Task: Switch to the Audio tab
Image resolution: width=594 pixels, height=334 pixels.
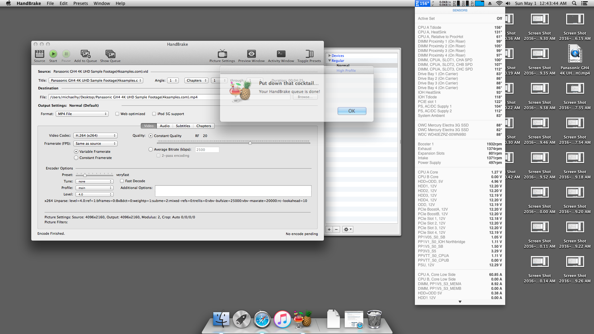Action: tap(165, 126)
